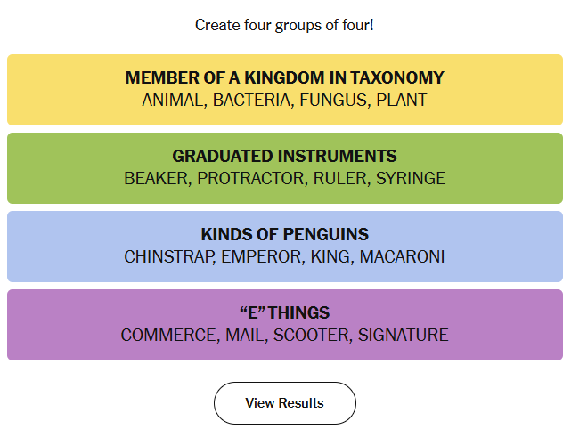
Task: Click the word BACTERIA in yellow group
Action: (x=253, y=100)
